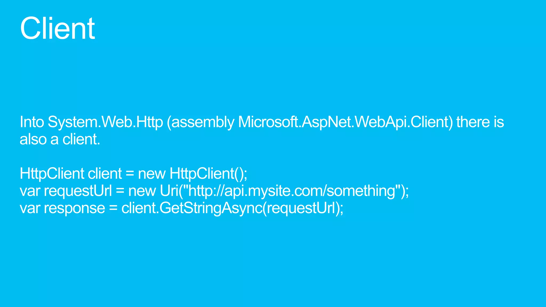Click the "client.GetStringAsync" method call
Screen dimensions: 546x307
[x=192, y=208]
